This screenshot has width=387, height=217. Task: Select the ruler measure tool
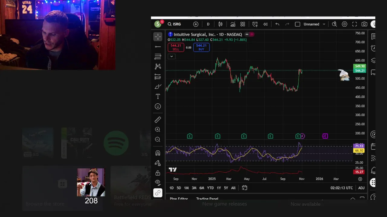(x=158, y=120)
